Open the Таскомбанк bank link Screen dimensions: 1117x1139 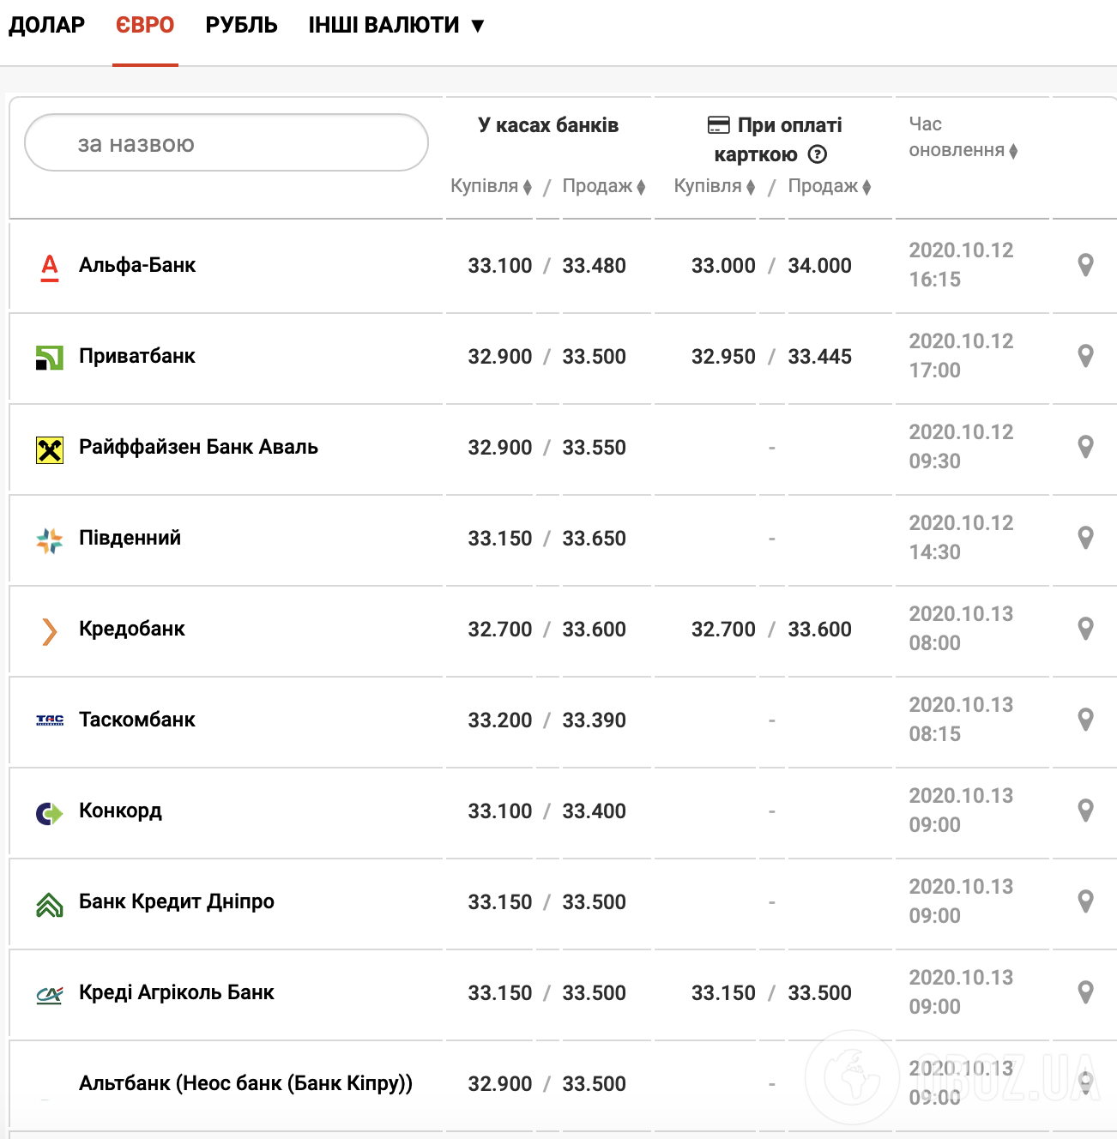tap(137, 720)
